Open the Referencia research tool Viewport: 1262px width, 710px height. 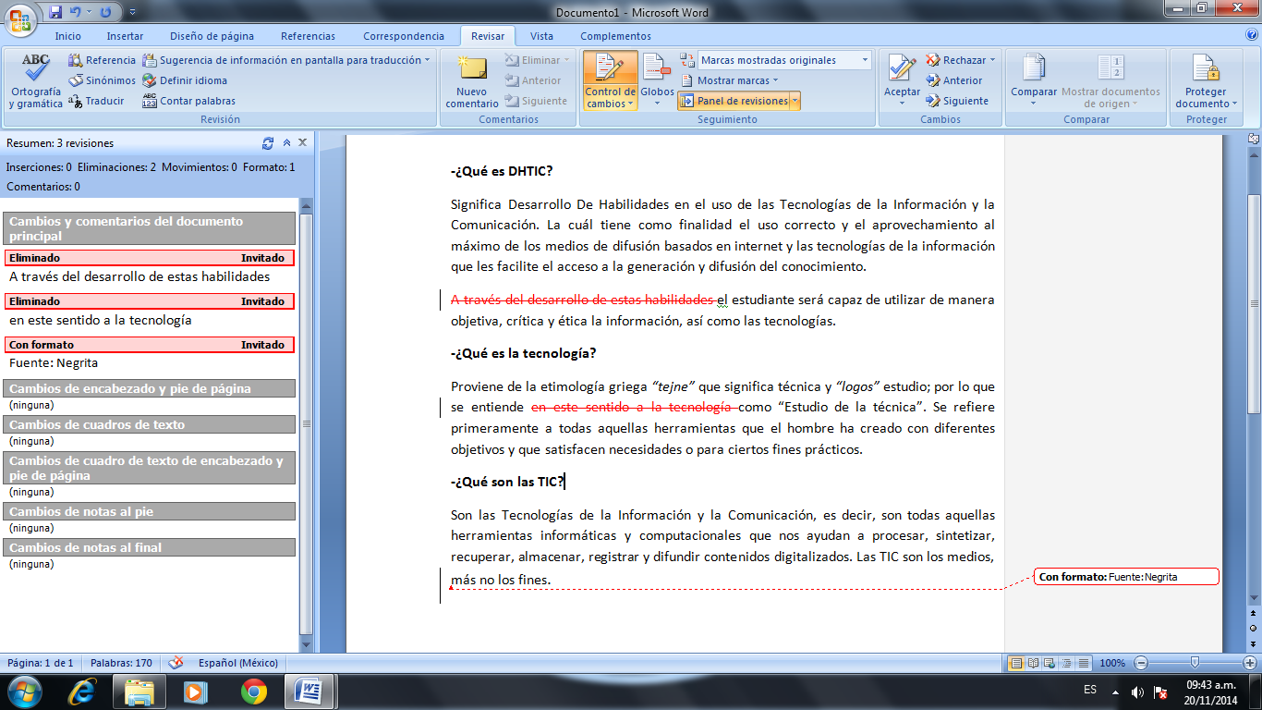coord(103,60)
